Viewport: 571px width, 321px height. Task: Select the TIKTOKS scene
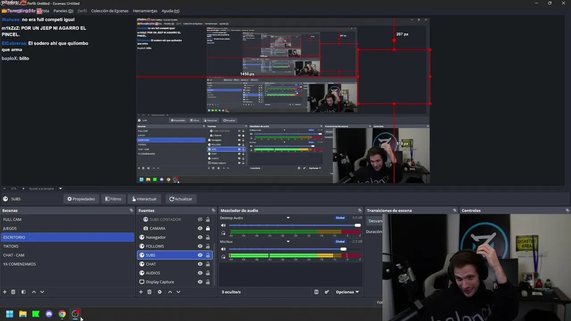(x=67, y=246)
